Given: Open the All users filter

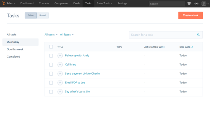Looking at the screenshot, I should [51, 35].
